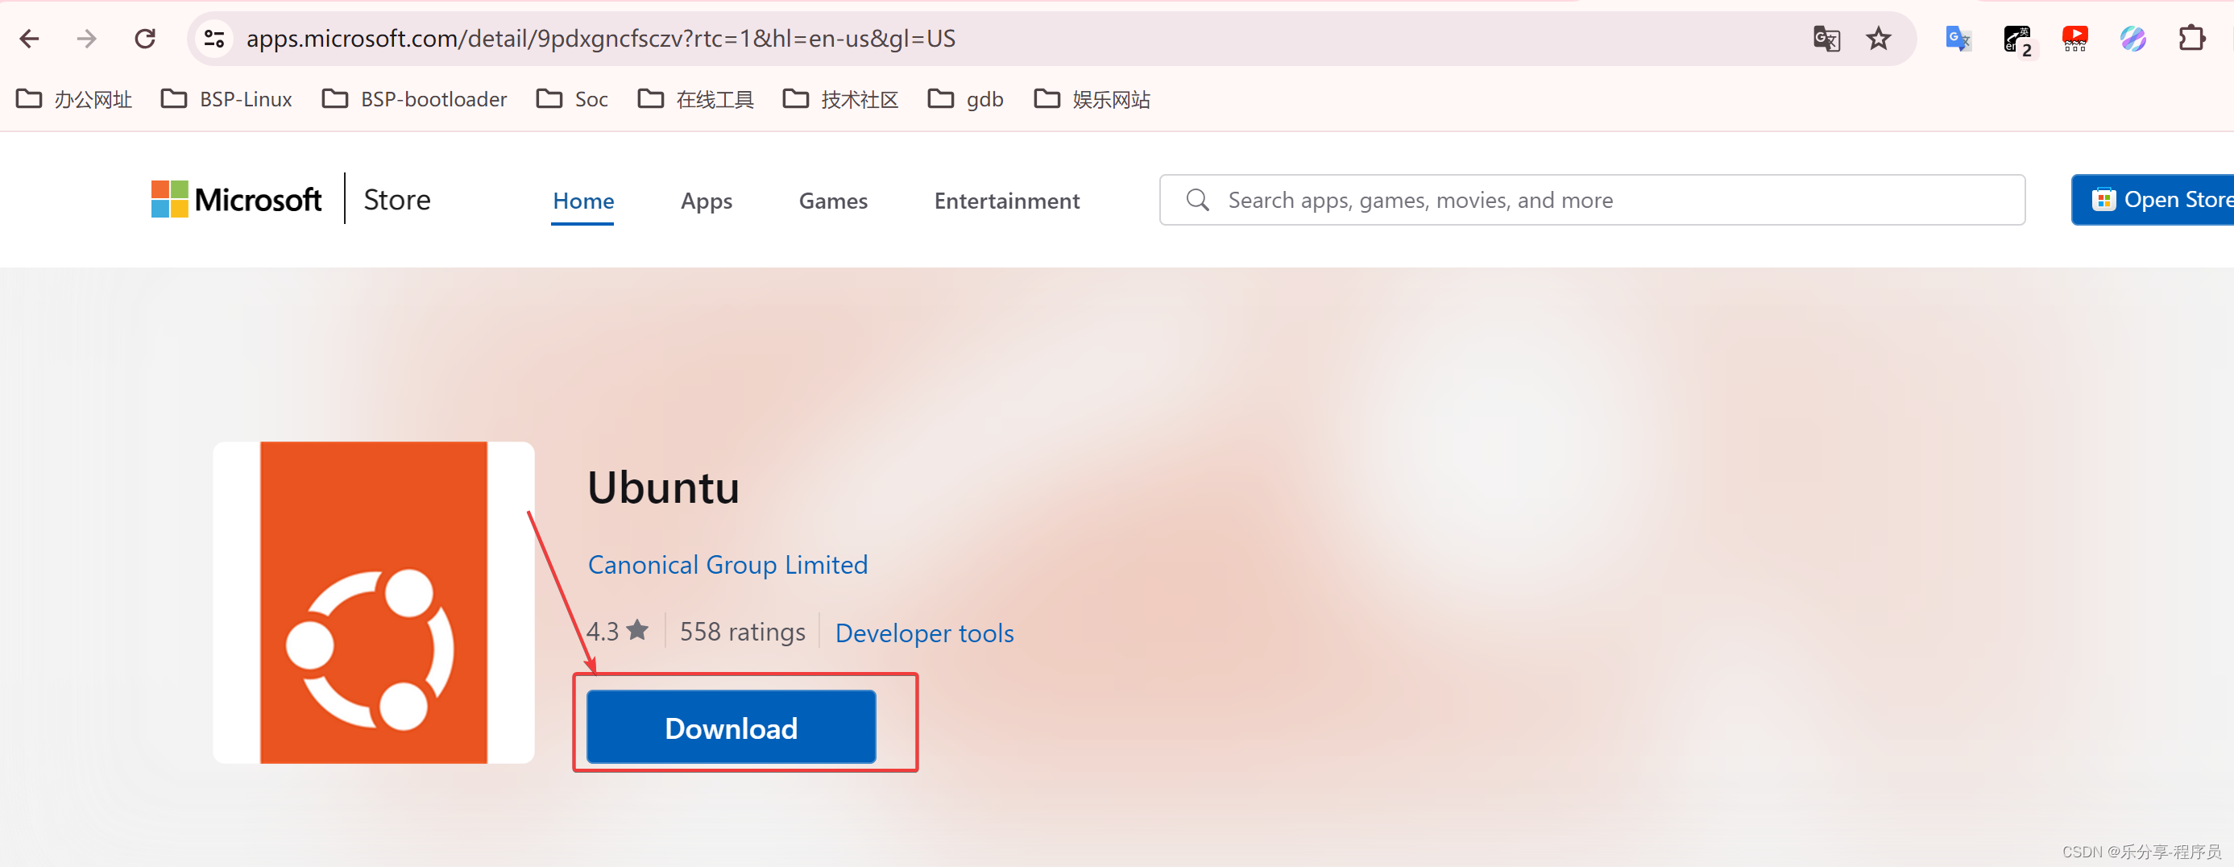This screenshot has width=2234, height=867.
Task: Click the extensions puzzle icon
Action: (2193, 38)
